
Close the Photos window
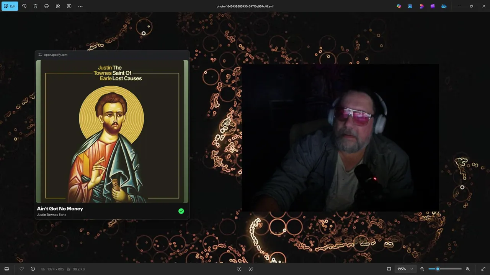pyautogui.click(x=483, y=6)
